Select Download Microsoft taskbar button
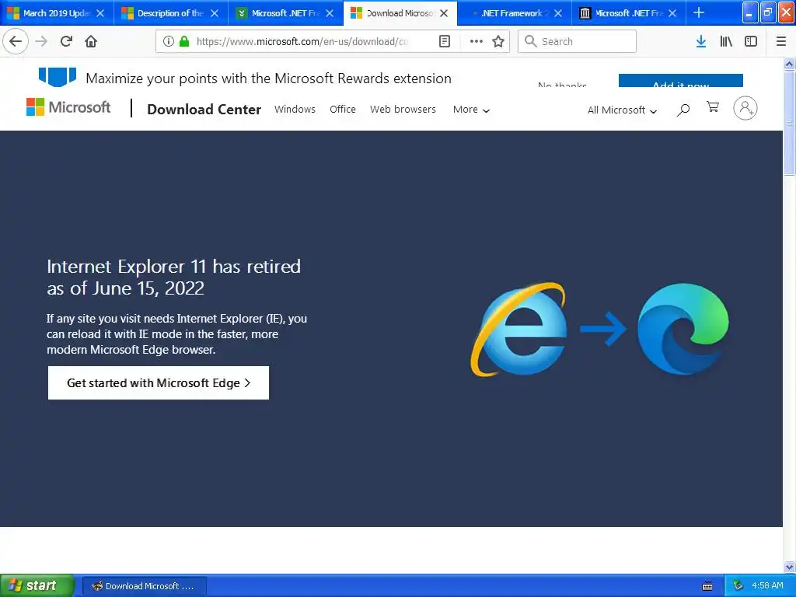 (x=144, y=586)
